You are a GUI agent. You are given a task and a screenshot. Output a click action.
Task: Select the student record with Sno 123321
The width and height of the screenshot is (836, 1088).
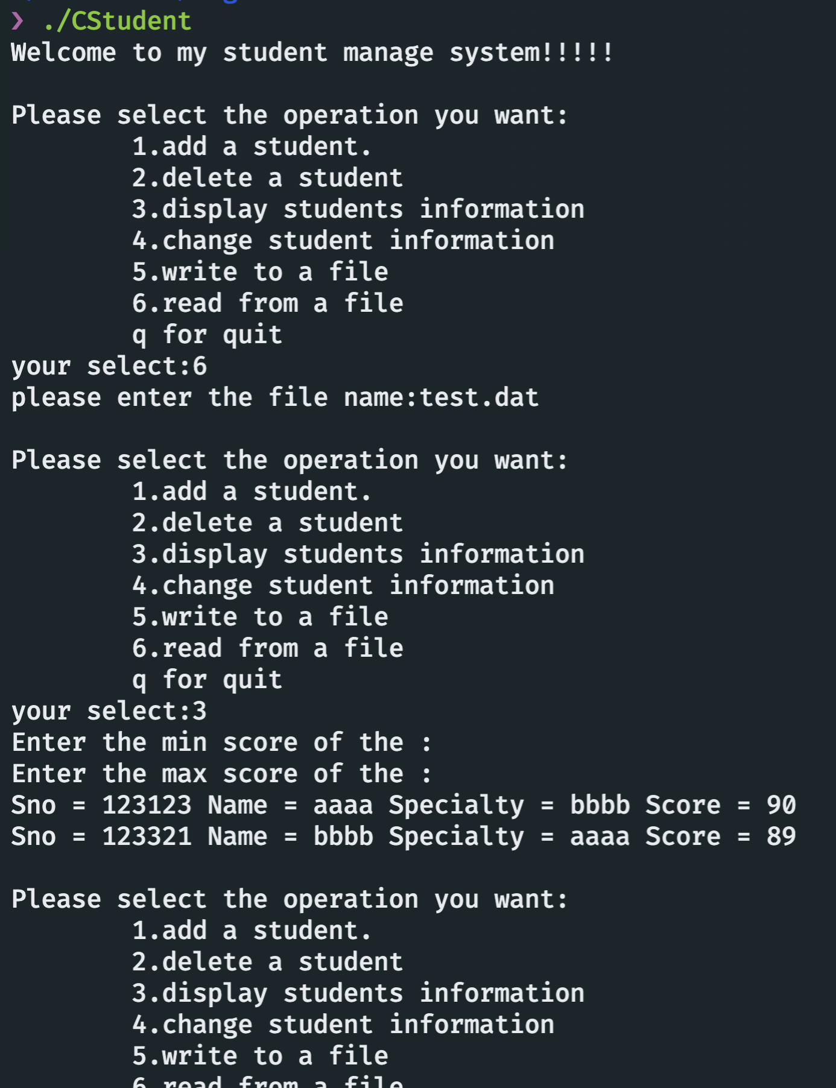403,837
